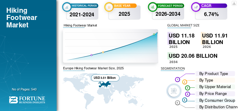The height and width of the screenshot is (111, 238).
Task: Select segmentation number 1 circle
Action: click(177, 79)
